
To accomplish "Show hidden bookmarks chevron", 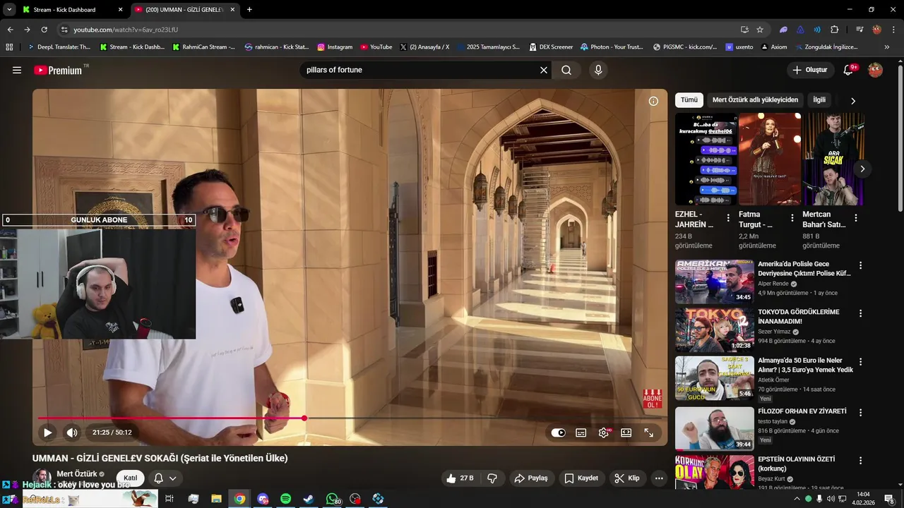I will point(887,47).
